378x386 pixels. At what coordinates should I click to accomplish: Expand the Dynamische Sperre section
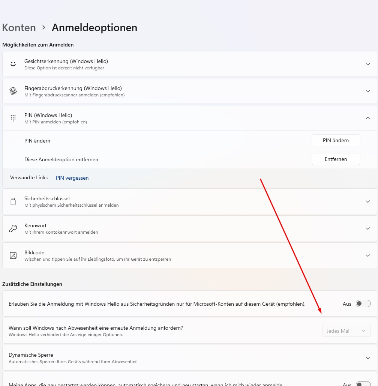pyautogui.click(x=367, y=358)
